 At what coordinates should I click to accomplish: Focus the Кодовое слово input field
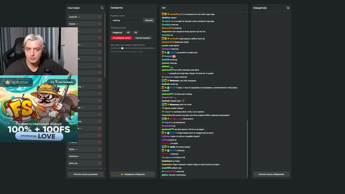tap(126, 20)
